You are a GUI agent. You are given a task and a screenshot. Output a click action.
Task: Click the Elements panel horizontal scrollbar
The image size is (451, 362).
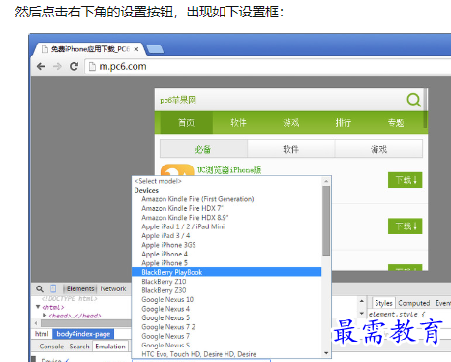point(85,323)
